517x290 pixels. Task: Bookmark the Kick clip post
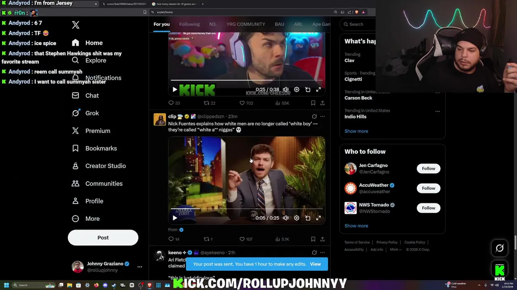pyautogui.click(x=313, y=103)
